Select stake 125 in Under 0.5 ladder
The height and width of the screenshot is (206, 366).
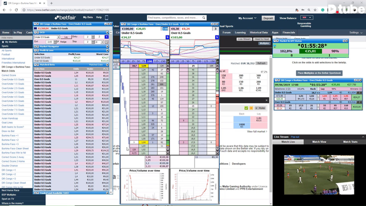(156, 61)
